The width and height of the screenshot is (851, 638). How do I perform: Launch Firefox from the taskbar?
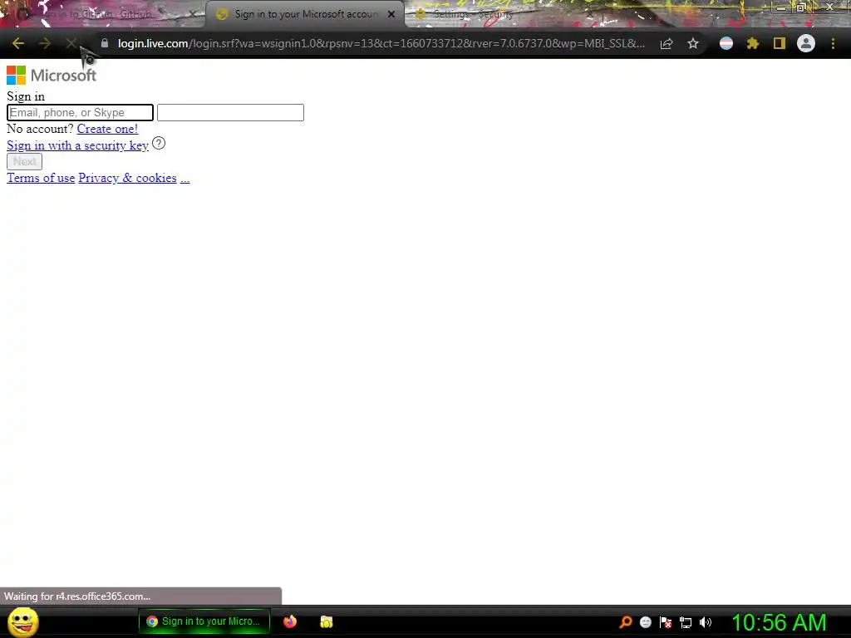click(x=290, y=621)
